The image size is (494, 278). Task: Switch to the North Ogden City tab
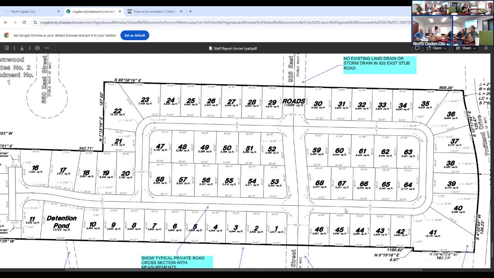pyautogui.click(x=32, y=11)
